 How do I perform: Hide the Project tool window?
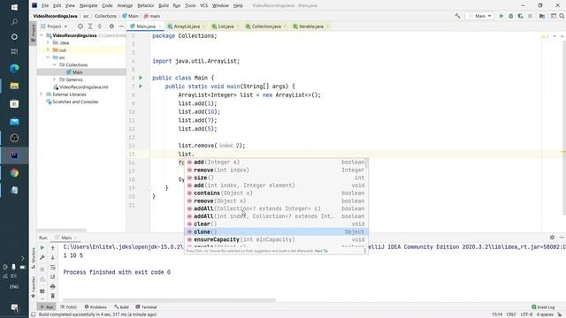(121, 26)
